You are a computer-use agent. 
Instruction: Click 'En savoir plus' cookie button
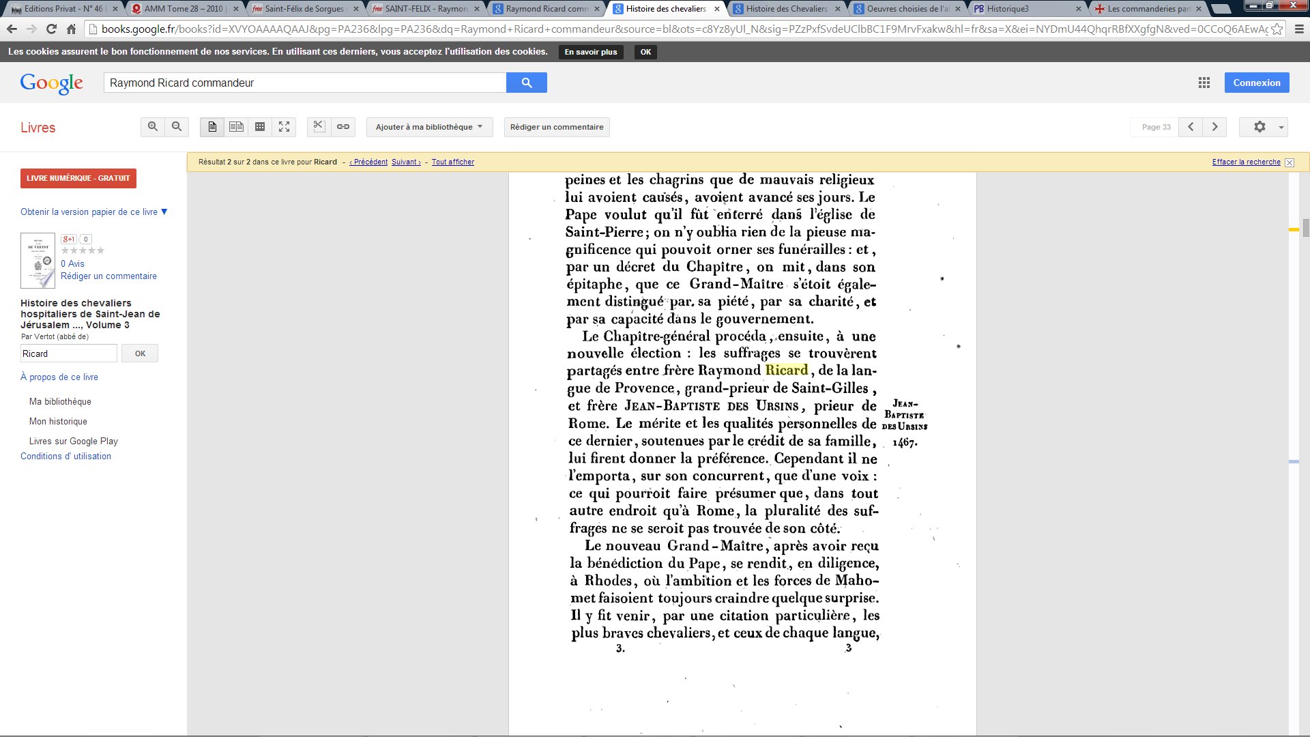click(x=591, y=52)
